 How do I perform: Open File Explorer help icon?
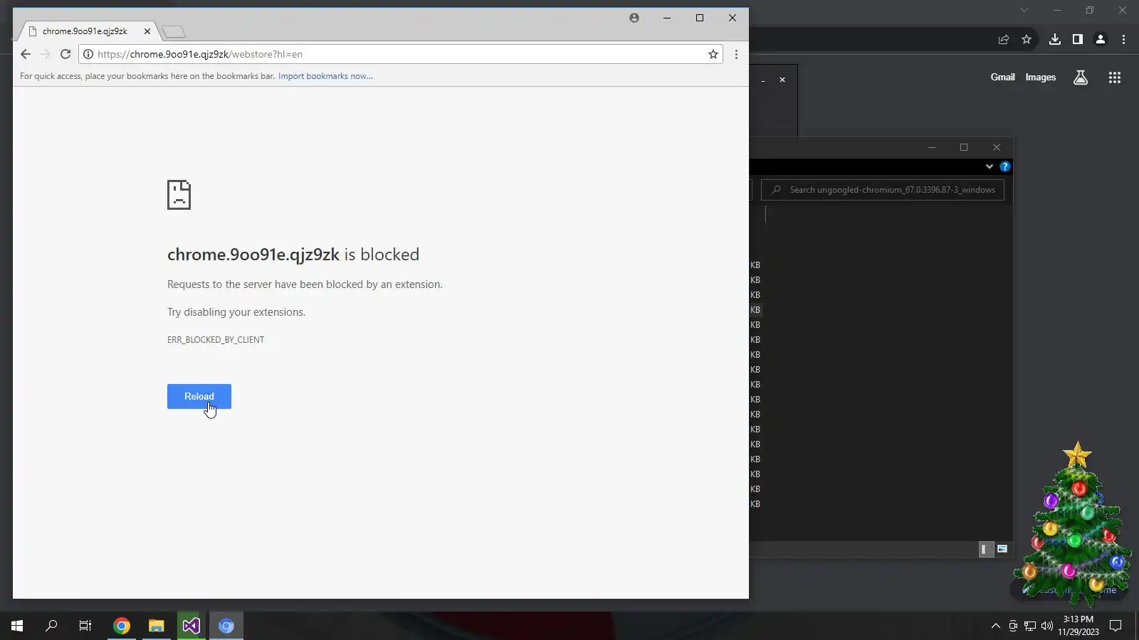coord(1005,166)
